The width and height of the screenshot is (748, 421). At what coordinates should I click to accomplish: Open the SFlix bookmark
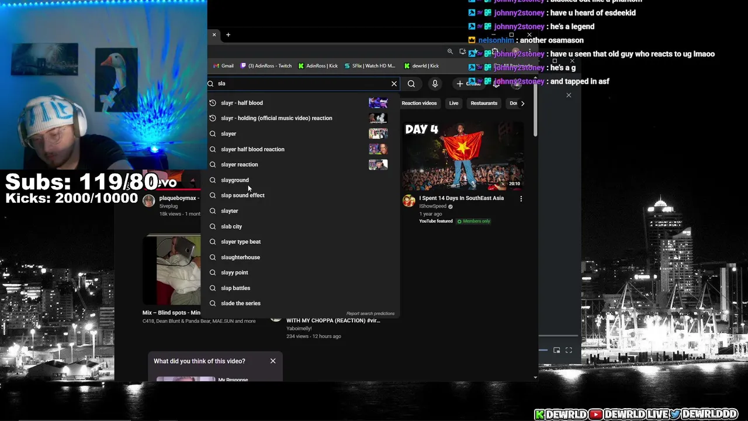[370, 66]
